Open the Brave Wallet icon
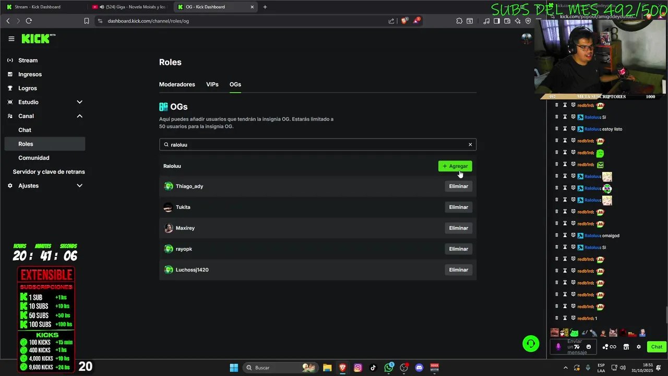The width and height of the screenshot is (668, 376). pyautogui.click(x=507, y=21)
